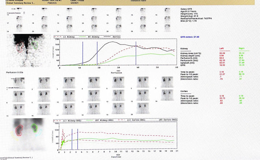Open perfusion frame thumbnail 28

[118, 28]
